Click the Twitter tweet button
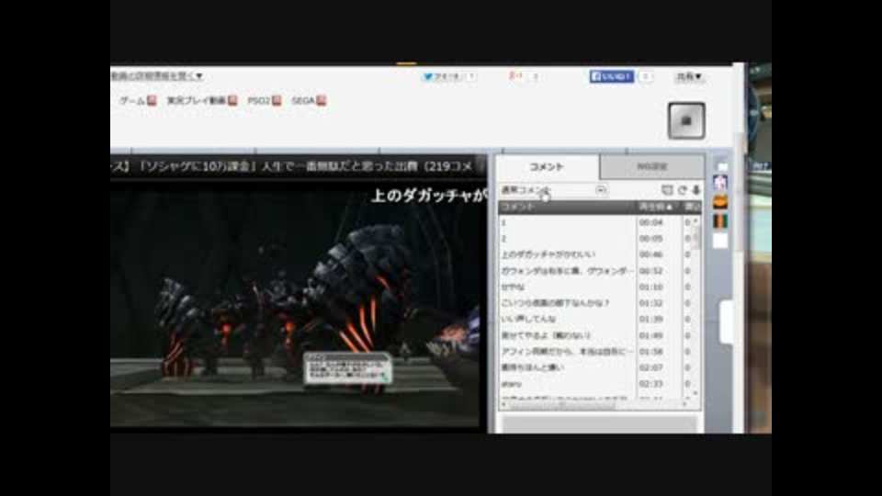Image resolution: width=882 pixels, height=496 pixels. [x=442, y=76]
